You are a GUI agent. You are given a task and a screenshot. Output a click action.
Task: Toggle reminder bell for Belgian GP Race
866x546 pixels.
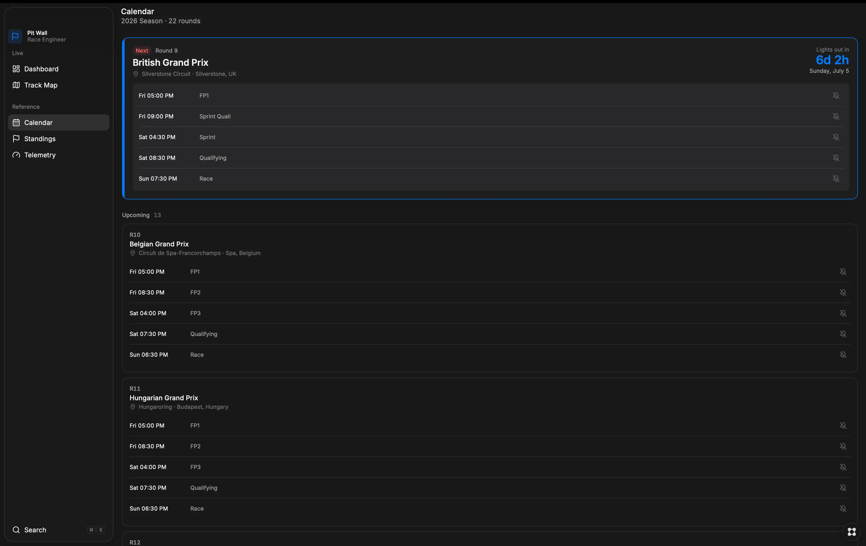tap(843, 355)
